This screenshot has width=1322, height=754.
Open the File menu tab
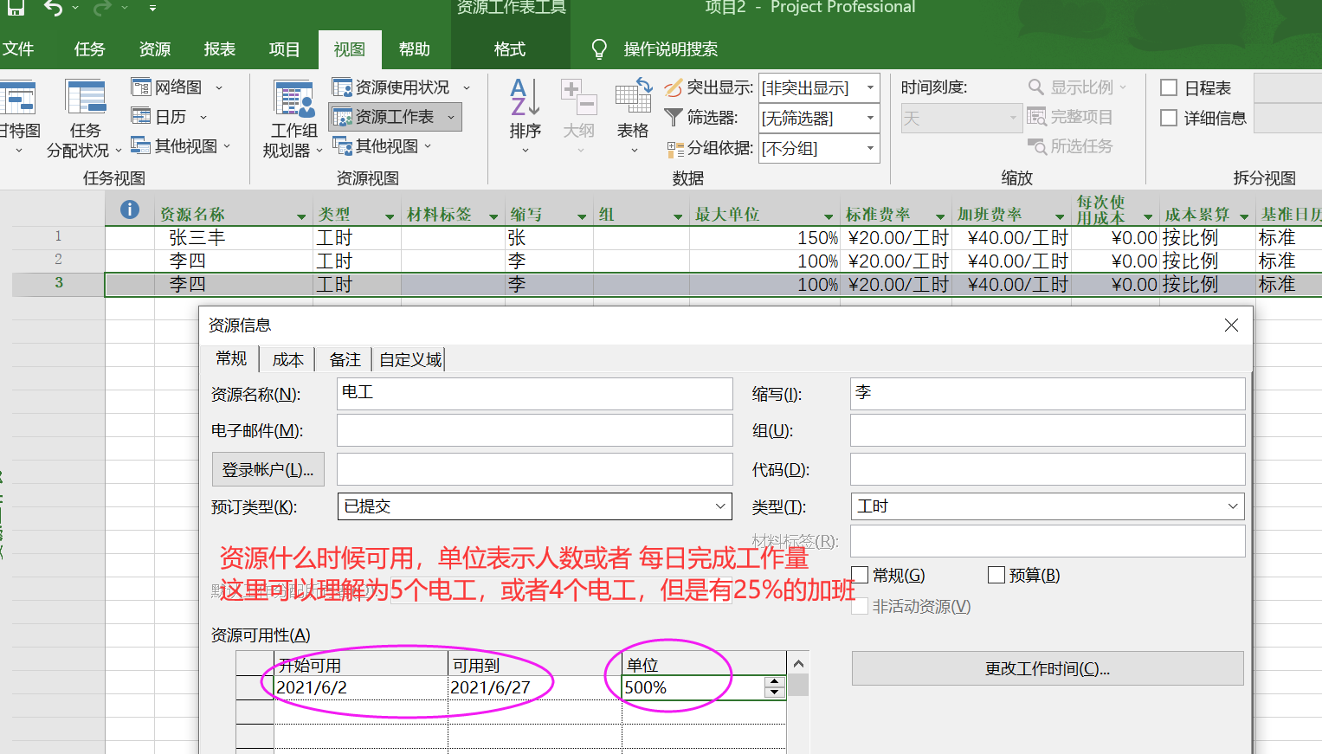[18, 49]
